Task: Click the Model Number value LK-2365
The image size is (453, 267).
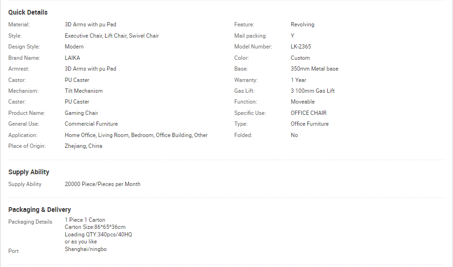Action: (x=301, y=47)
